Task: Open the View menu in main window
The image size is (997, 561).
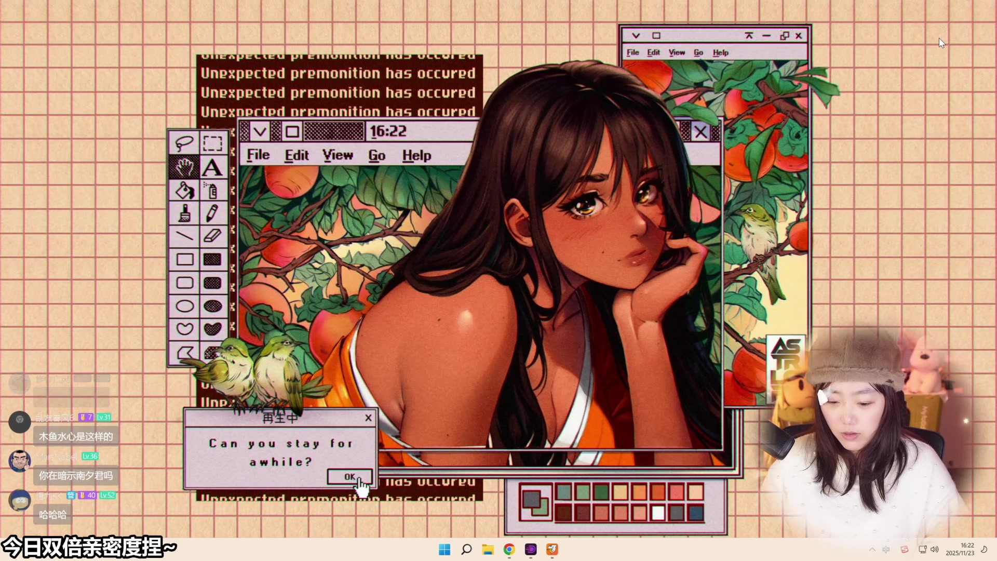Action: pos(338,155)
